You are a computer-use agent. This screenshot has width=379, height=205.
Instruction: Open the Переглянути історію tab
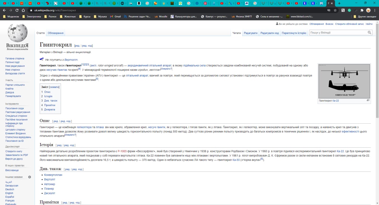(294, 33)
